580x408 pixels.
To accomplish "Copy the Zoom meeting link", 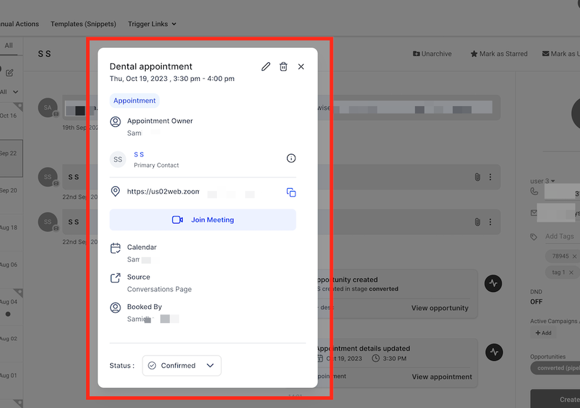I will point(291,192).
